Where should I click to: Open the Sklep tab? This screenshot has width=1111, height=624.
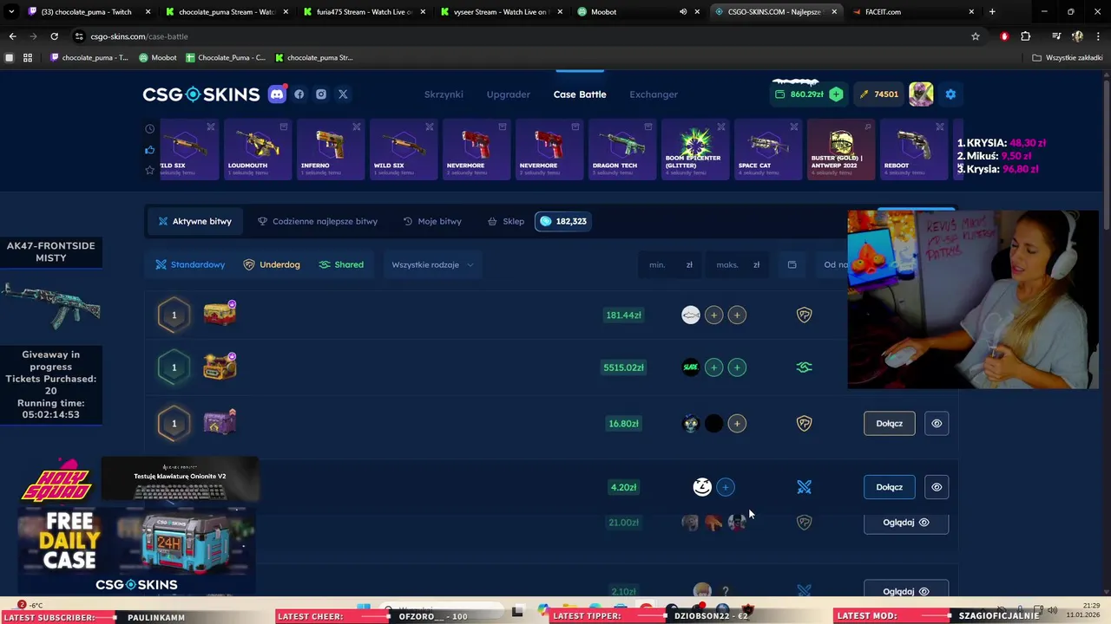tap(506, 221)
